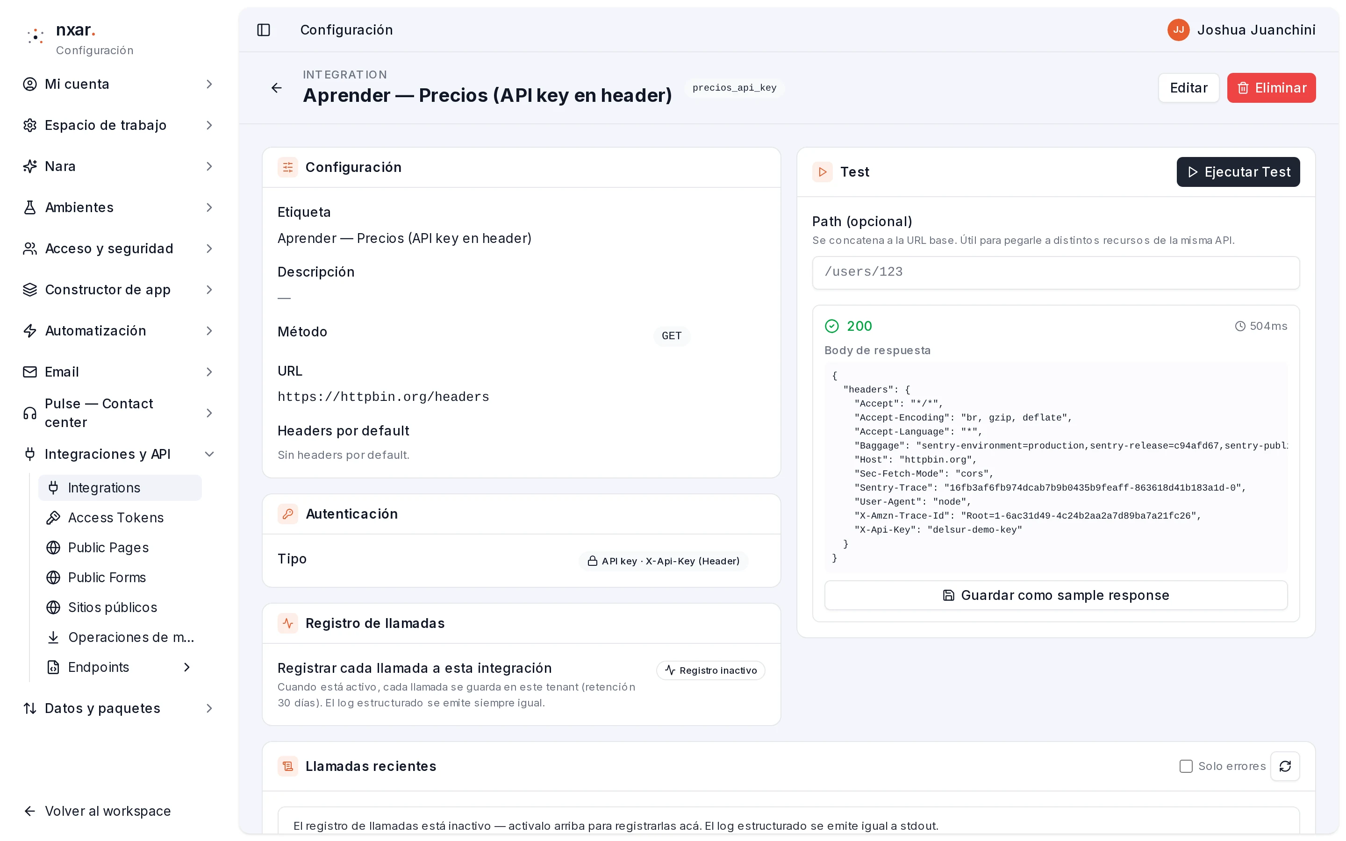Click the Nara sparkle icon
The height and width of the screenshot is (841, 1346).
point(30,166)
